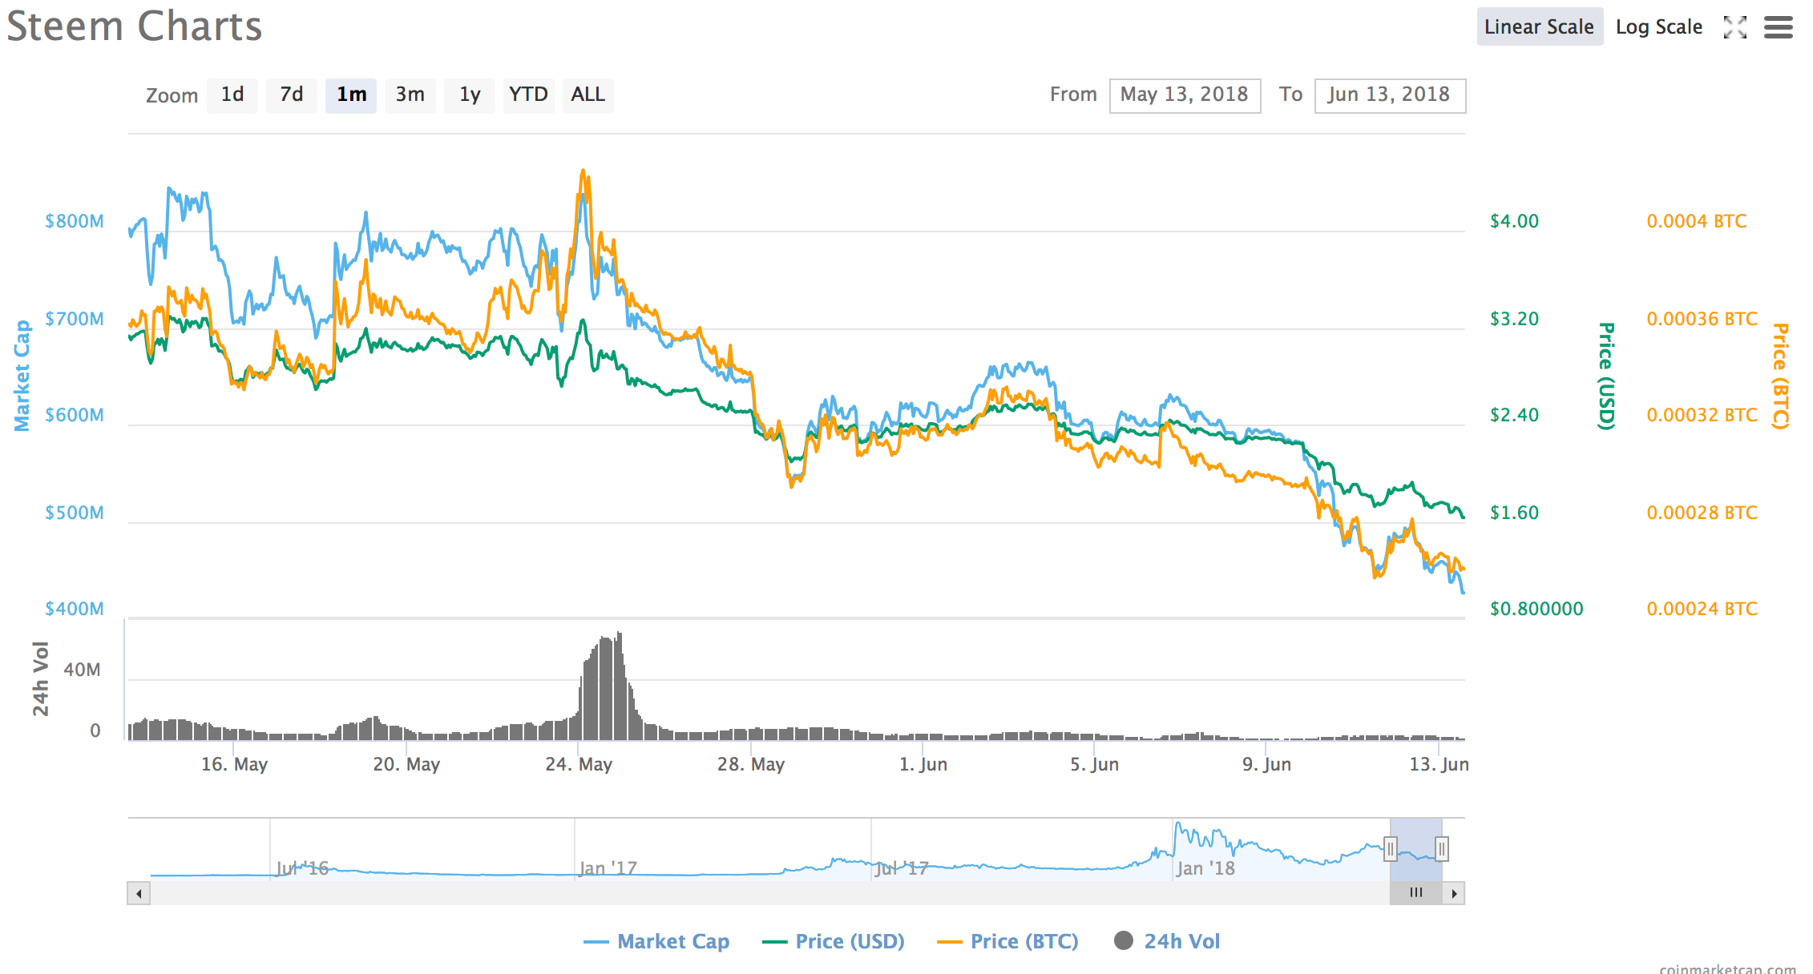Image resolution: width=1813 pixels, height=974 pixels.
Task: Click the navigator scroll left arrow
Action: 139,893
